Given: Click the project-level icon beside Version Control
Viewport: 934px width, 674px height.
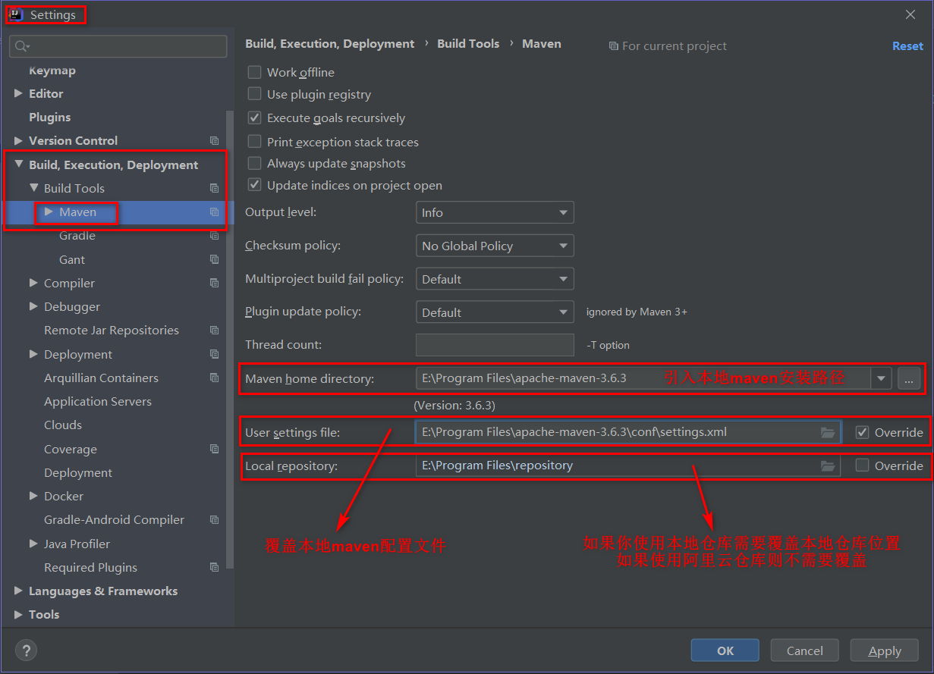Looking at the screenshot, I should 214,141.
